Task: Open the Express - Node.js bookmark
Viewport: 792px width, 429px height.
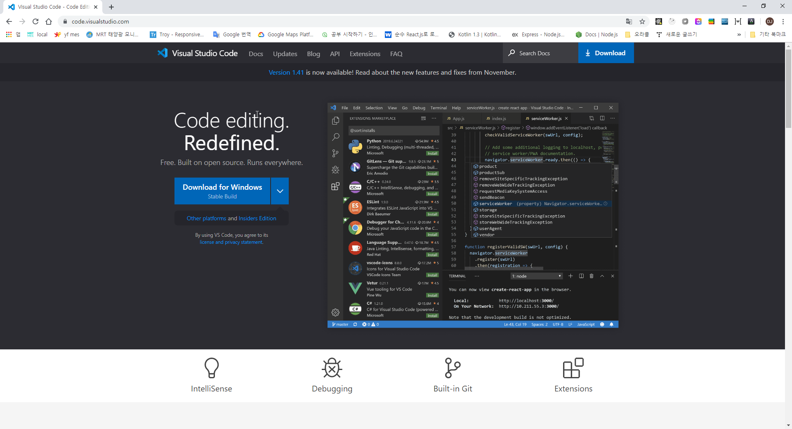Action: point(538,35)
